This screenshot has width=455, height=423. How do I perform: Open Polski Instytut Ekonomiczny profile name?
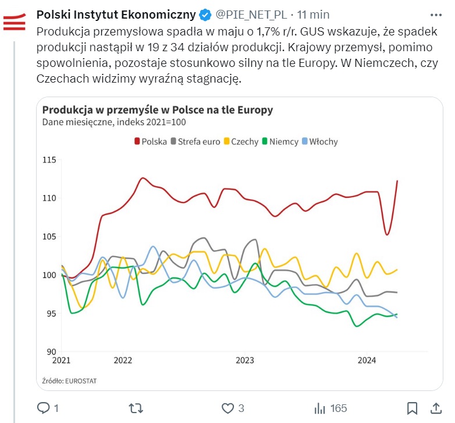(x=116, y=14)
